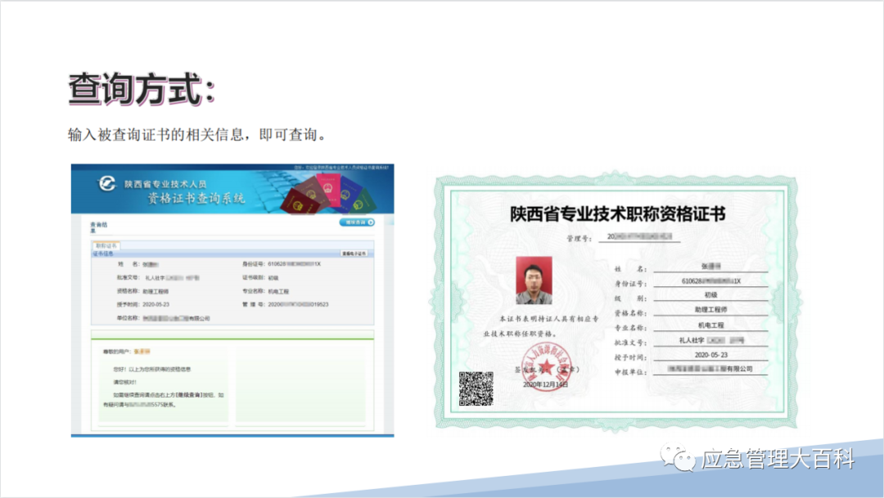Click the 单位名称 company value in query results
884x498 pixels.
click(176, 318)
